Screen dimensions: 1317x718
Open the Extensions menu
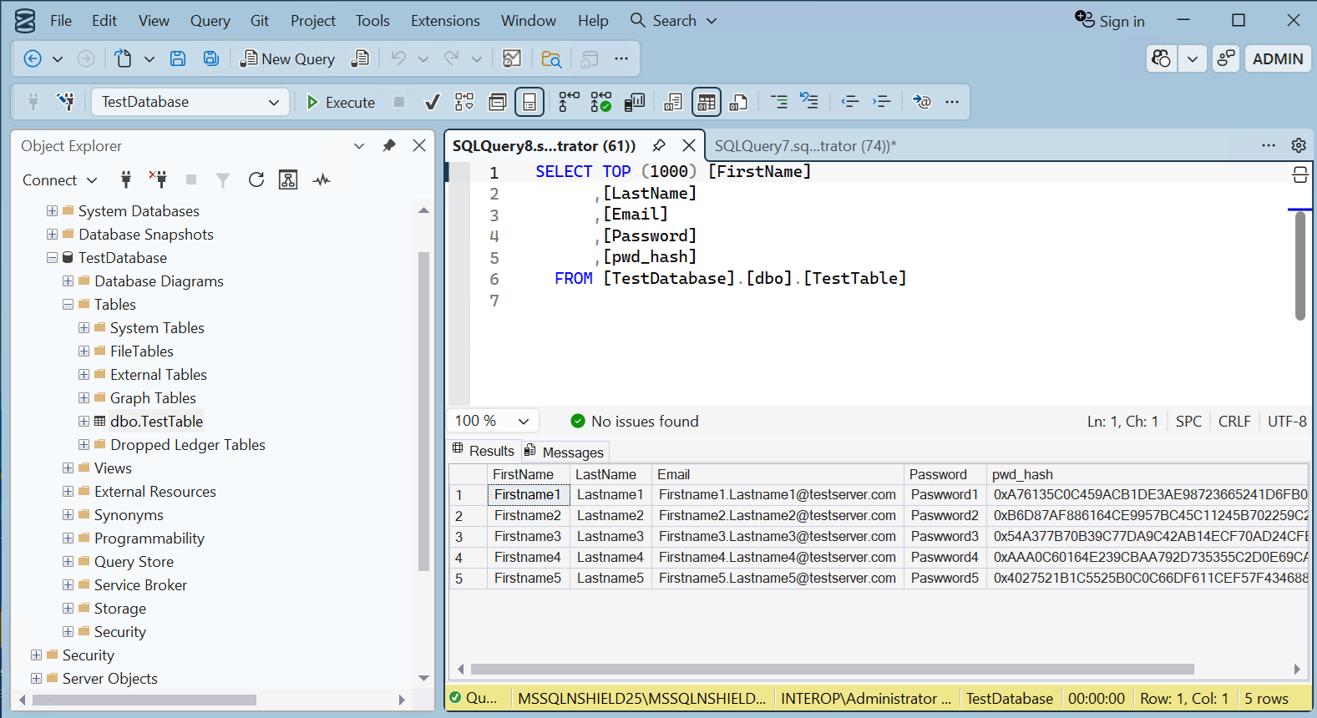coord(445,20)
